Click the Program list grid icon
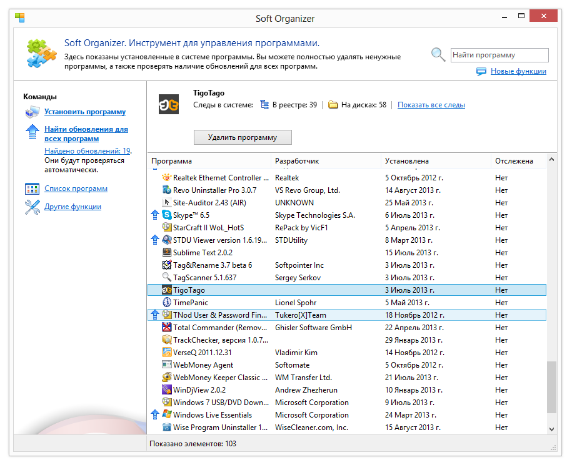The width and height of the screenshot is (567, 465). point(32,189)
